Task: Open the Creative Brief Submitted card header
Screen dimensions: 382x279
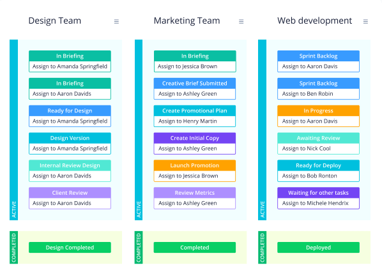Action: pos(195,83)
